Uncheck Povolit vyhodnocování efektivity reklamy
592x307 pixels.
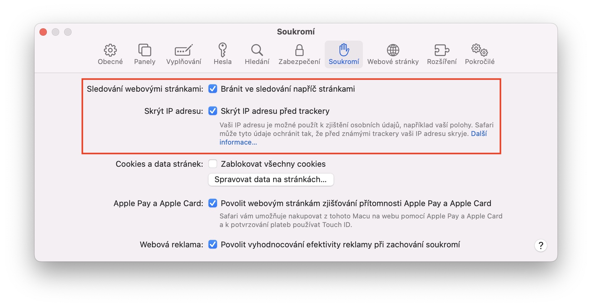(213, 245)
